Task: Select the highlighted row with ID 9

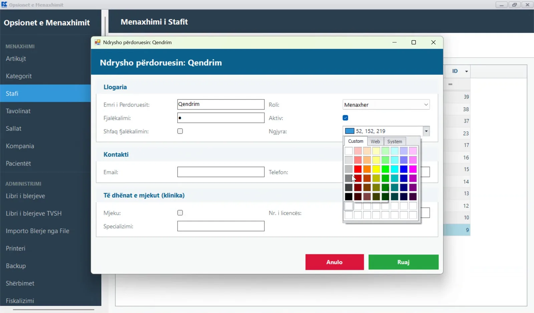Action: tap(457, 230)
